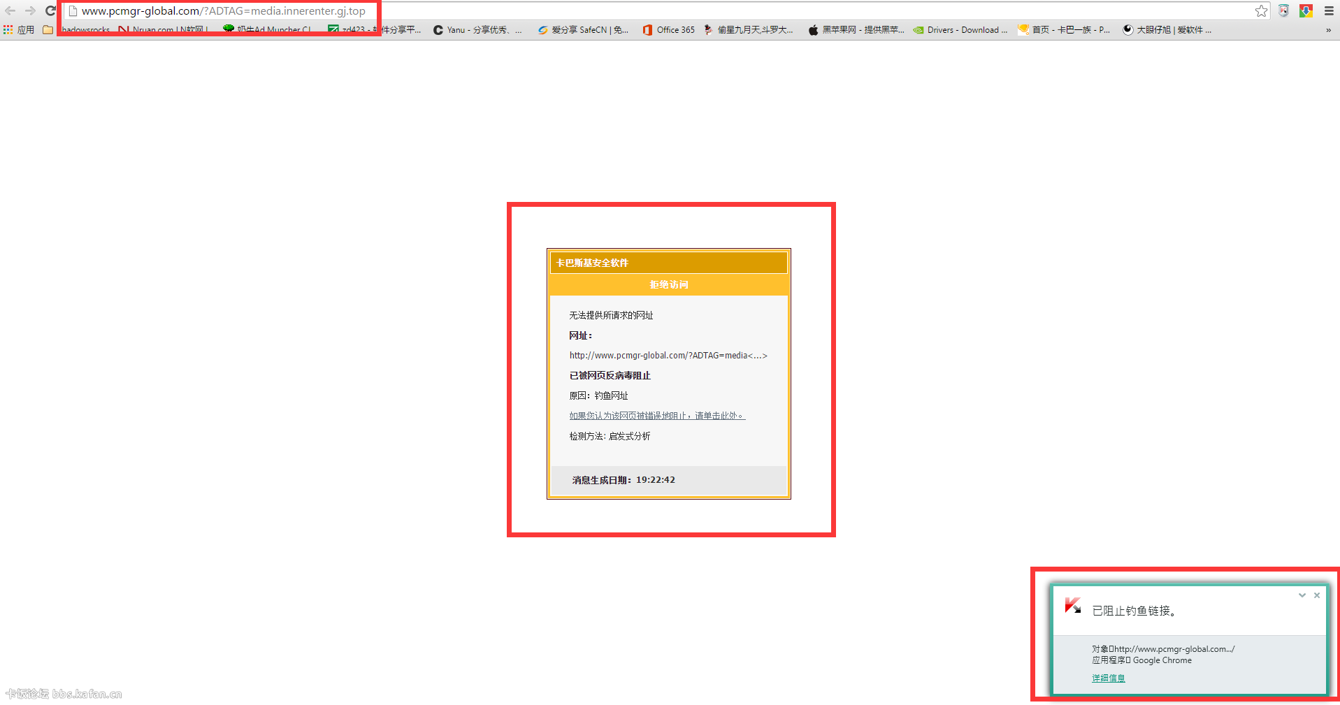Viewport: 1340px width, 705px height.
Task: Open the 黑苹果网 bookmark
Action: 856,29
